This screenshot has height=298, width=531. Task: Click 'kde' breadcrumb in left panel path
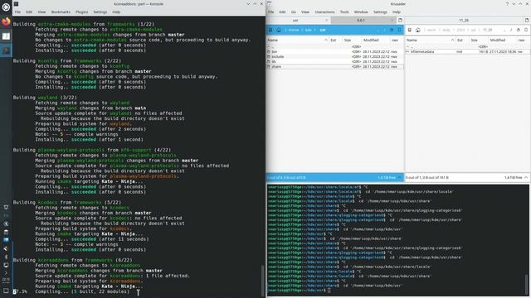(308, 30)
